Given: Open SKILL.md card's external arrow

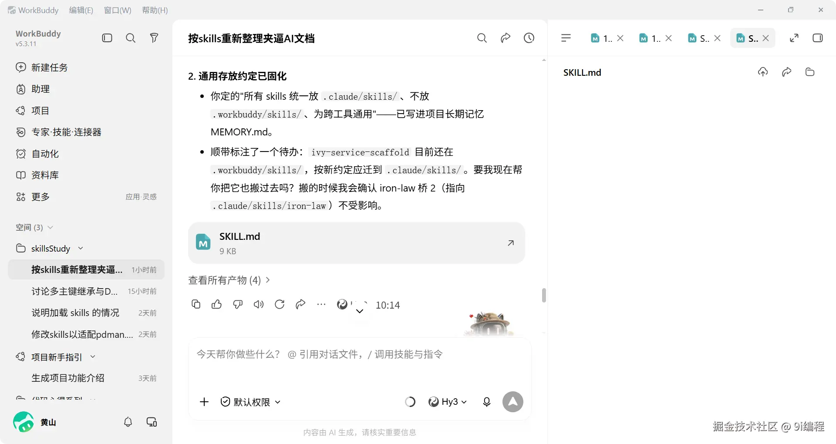Looking at the screenshot, I should point(511,243).
